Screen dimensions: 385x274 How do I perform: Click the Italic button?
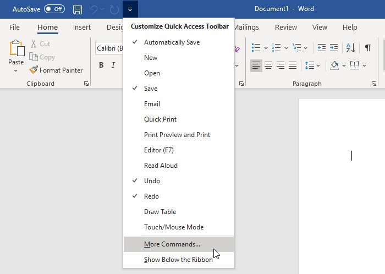113,65
